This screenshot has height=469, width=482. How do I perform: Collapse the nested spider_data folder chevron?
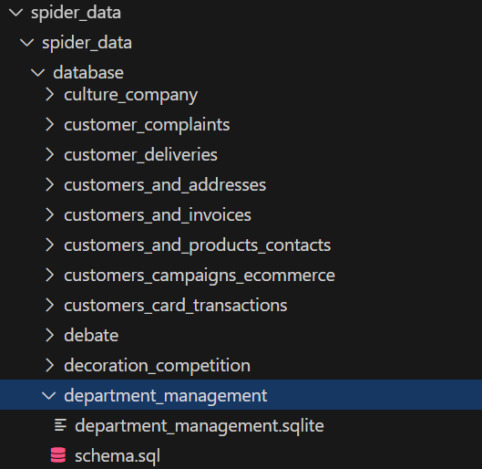point(27,43)
